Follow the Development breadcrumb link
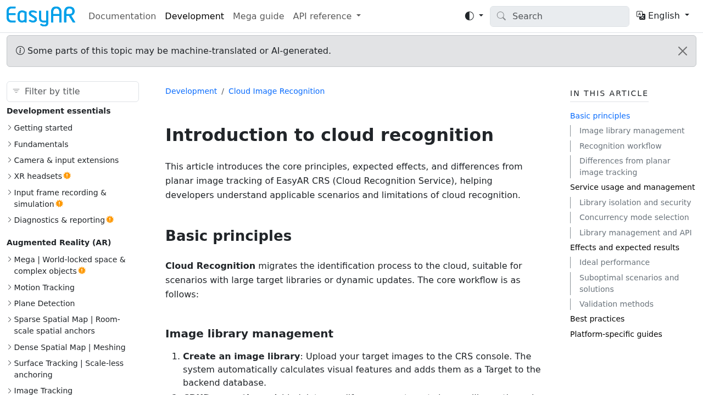Screen dimensions: 703x395 (191, 91)
